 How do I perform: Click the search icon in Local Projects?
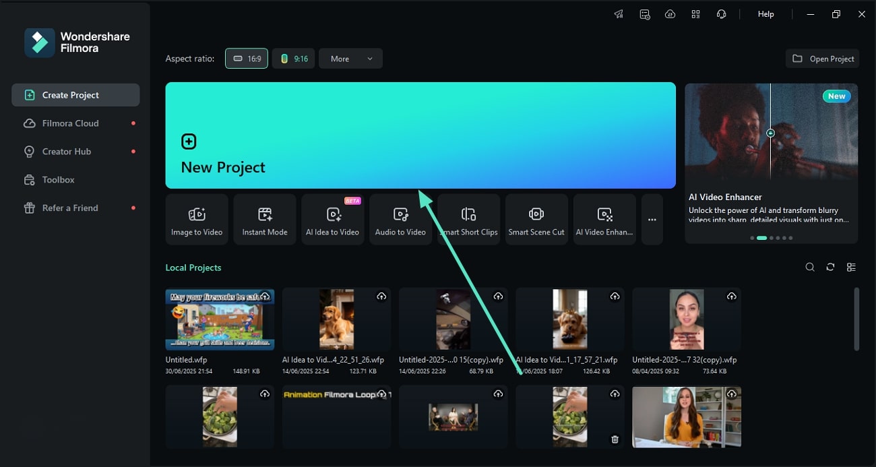point(810,268)
